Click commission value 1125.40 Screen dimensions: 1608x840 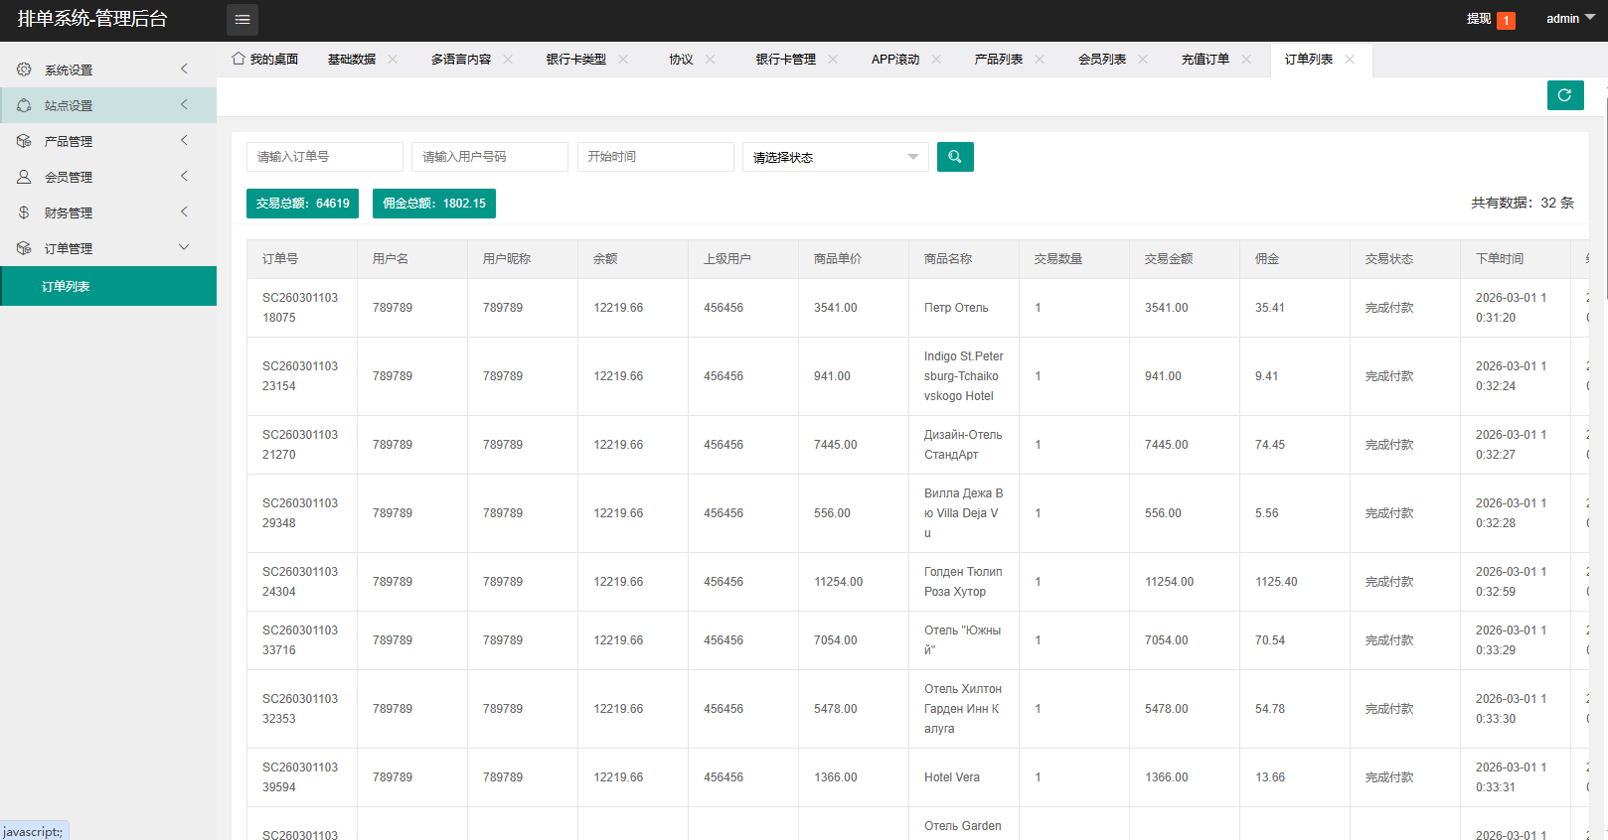click(1276, 582)
